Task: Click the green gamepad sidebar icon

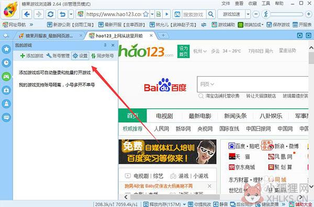Action: click(6, 77)
